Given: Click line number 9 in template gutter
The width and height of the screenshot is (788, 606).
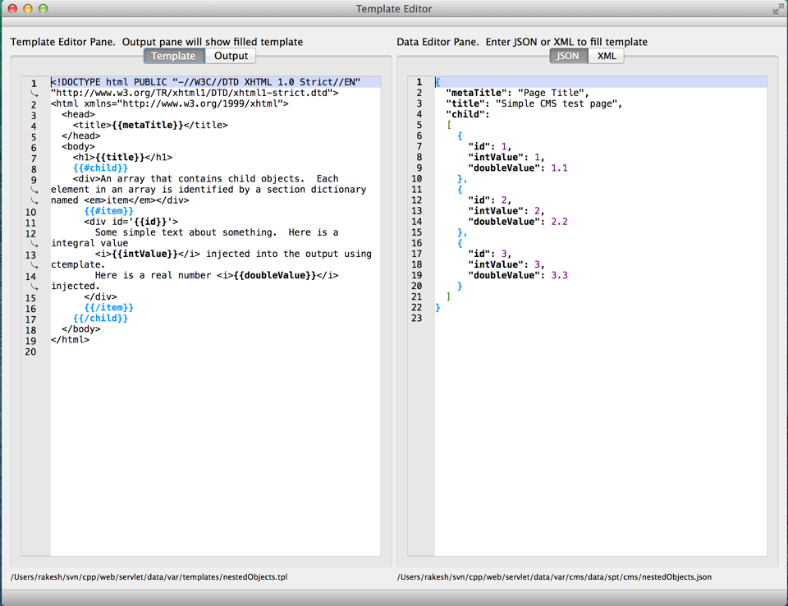Looking at the screenshot, I should click(34, 180).
